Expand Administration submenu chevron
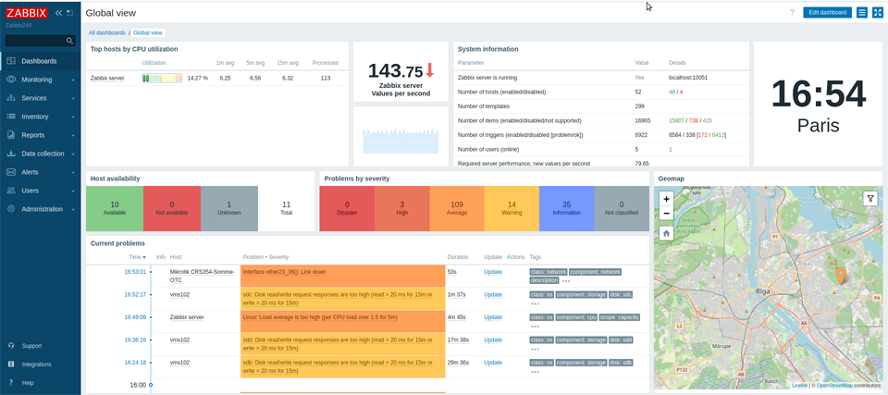888x395 pixels. click(73, 209)
